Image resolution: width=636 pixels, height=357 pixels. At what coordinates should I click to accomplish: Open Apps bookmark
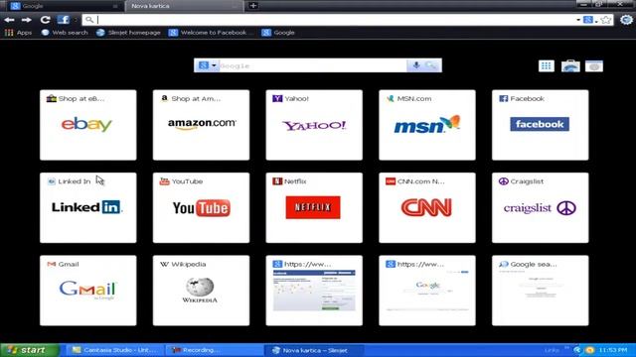click(18, 33)
